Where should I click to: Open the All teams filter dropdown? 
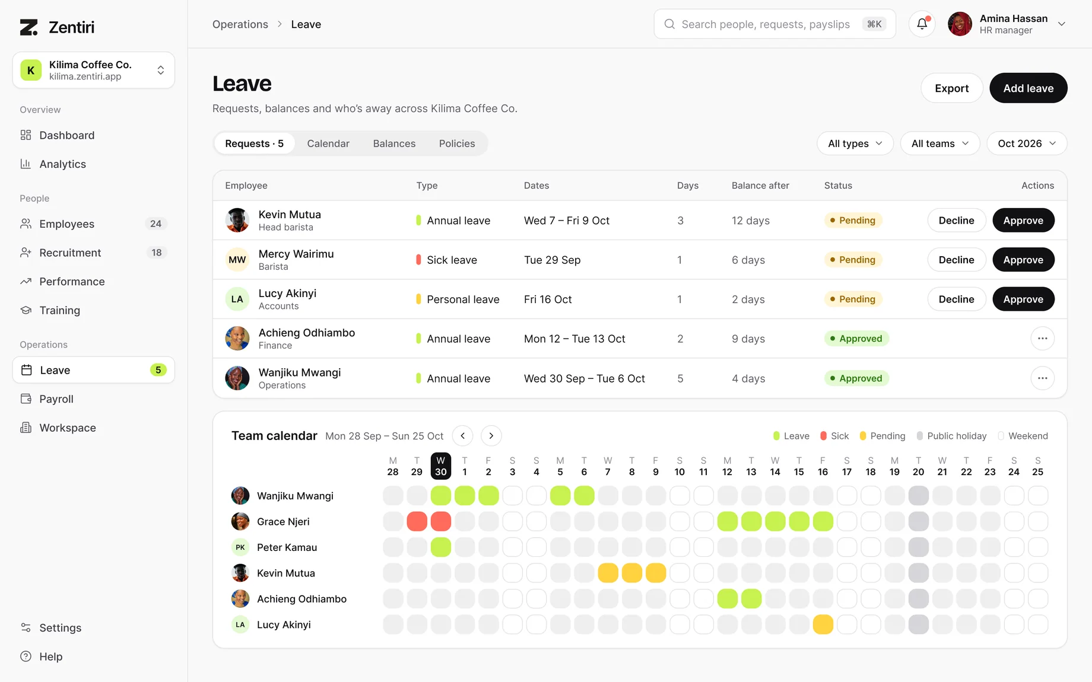coord(940,144)
